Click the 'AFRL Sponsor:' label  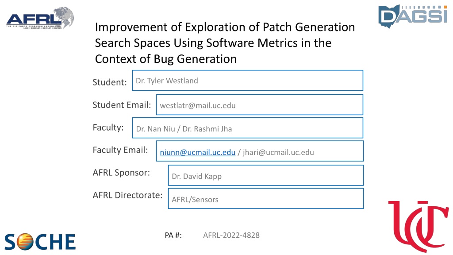(121, 173)
